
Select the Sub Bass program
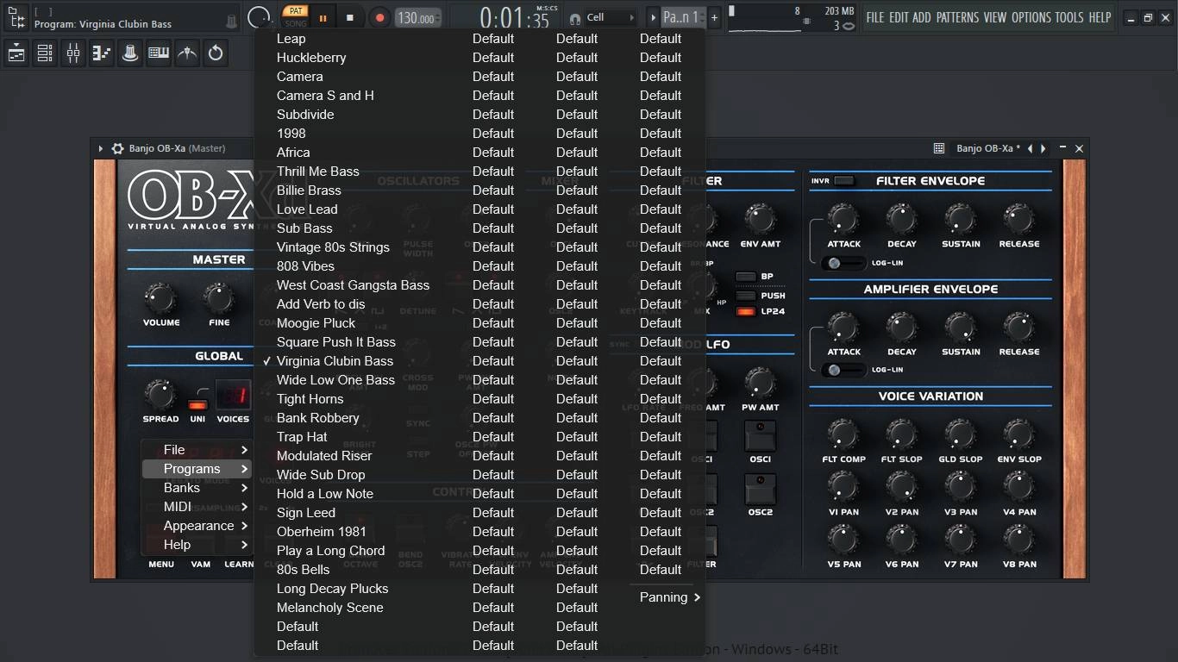coord(304,228)
